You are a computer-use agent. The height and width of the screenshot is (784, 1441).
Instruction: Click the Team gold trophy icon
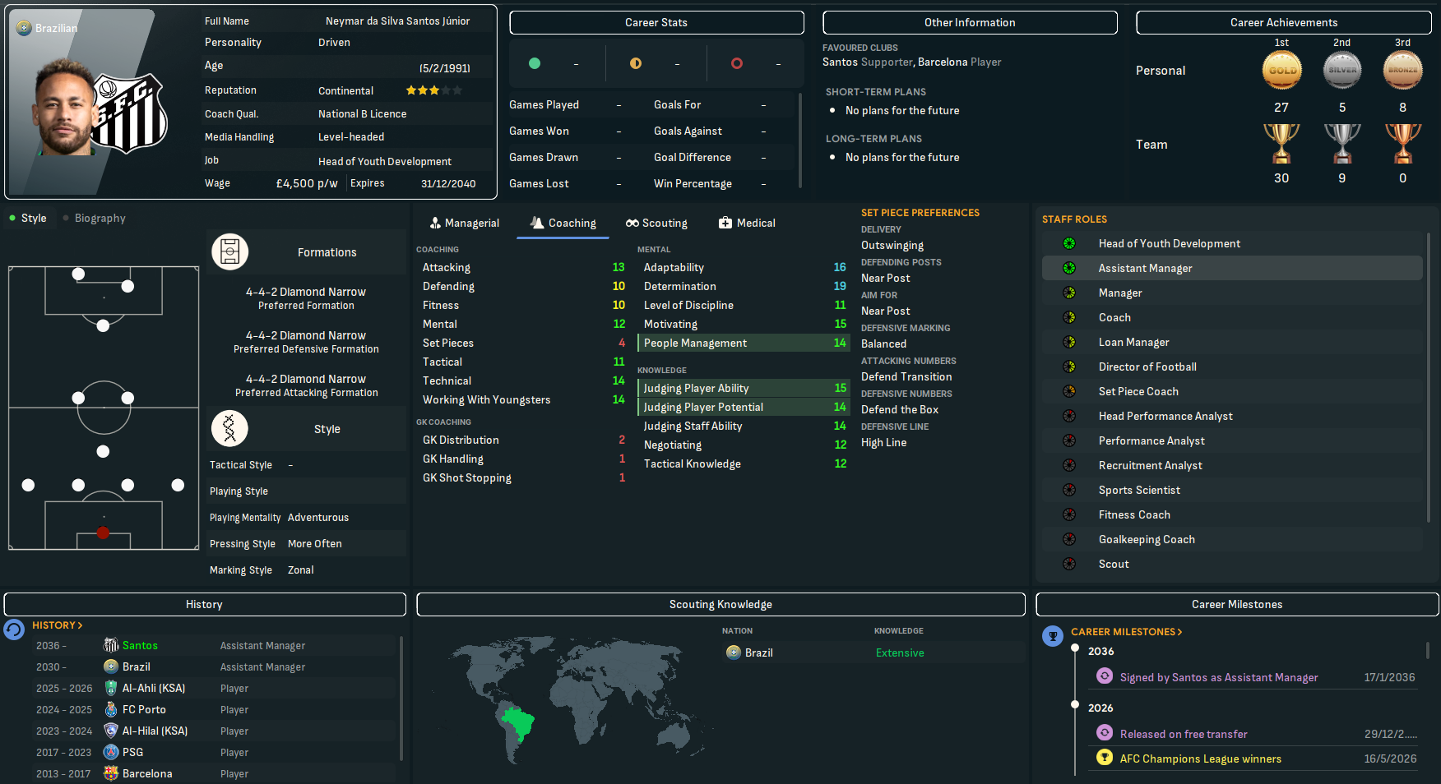tap(1281, 144)
